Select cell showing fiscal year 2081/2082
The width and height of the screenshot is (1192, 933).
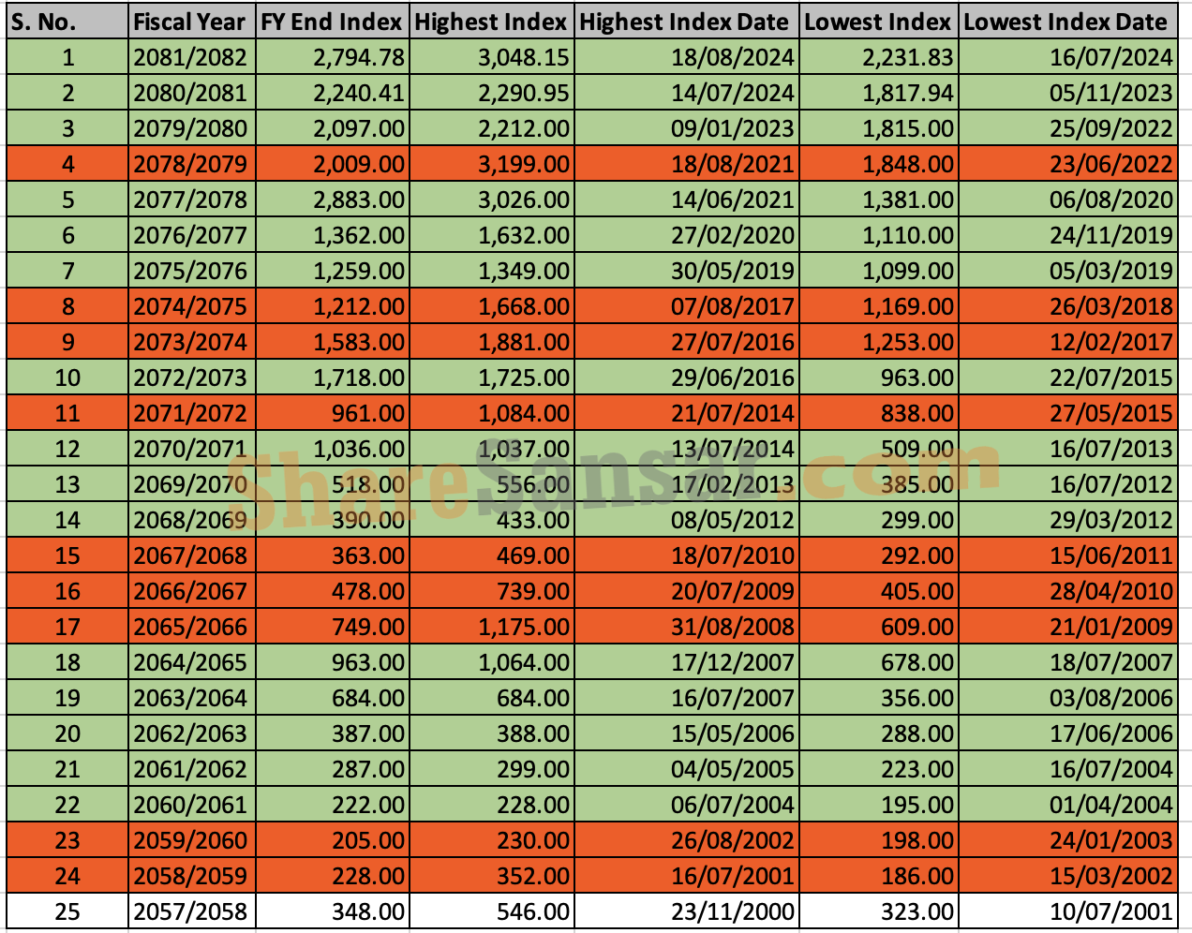[x=191, y=57]
